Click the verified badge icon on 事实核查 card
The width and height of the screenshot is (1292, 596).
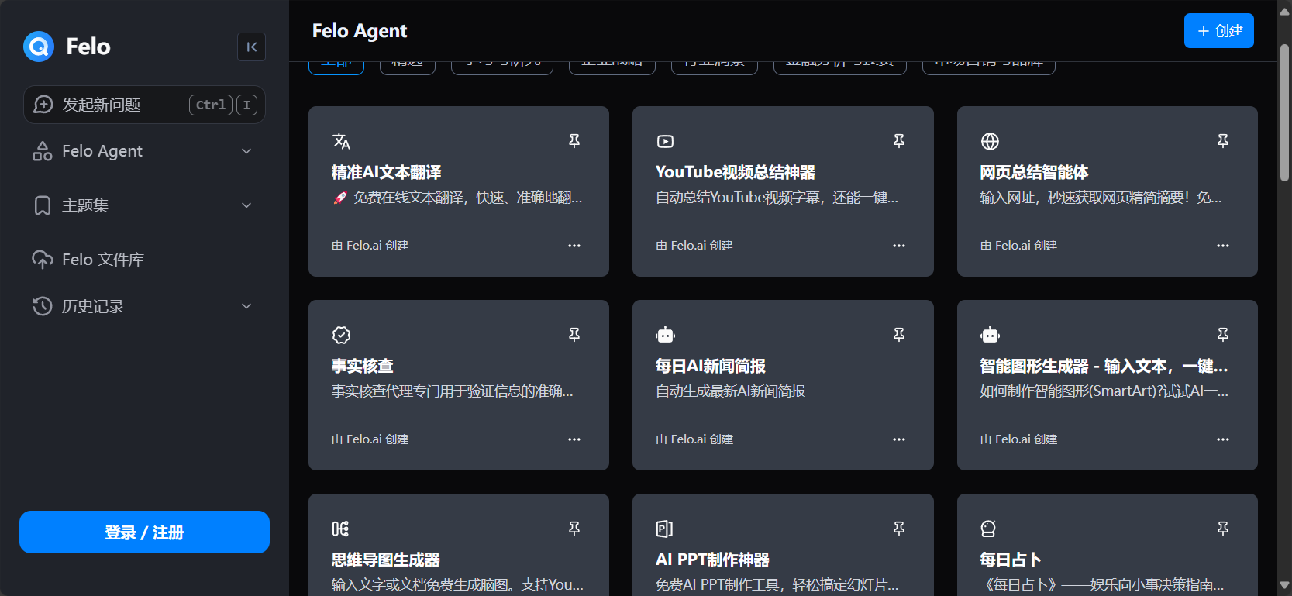[341, 335]
